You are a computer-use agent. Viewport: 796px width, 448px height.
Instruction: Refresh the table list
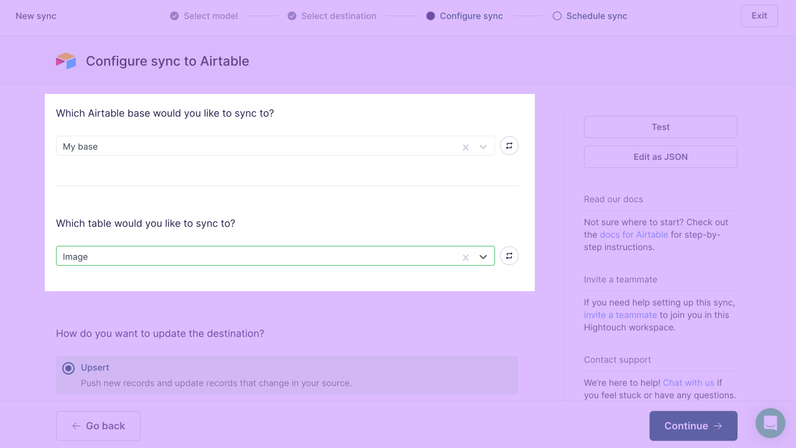(x=509, y=256)
